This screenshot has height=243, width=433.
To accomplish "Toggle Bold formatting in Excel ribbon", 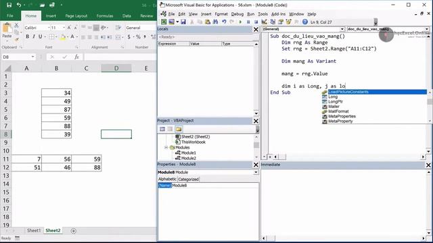I will point(27,36).
